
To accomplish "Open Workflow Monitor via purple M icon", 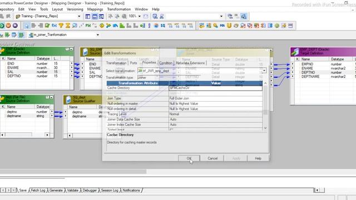I will [15, 26].
